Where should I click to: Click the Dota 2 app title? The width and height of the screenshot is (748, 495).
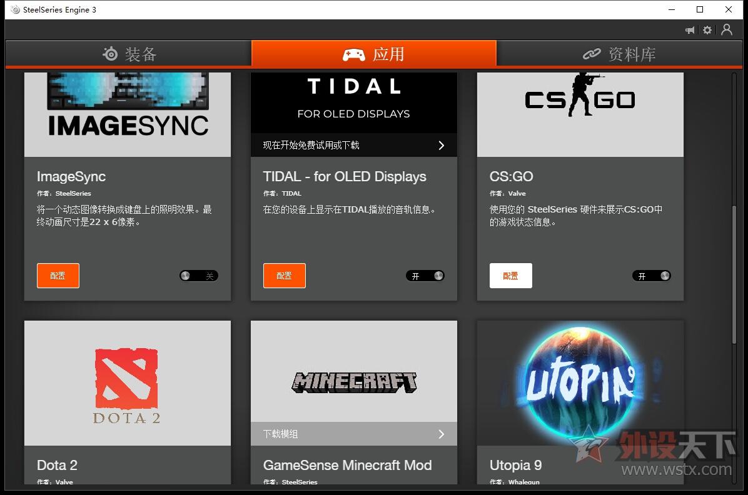pos(57,465)
